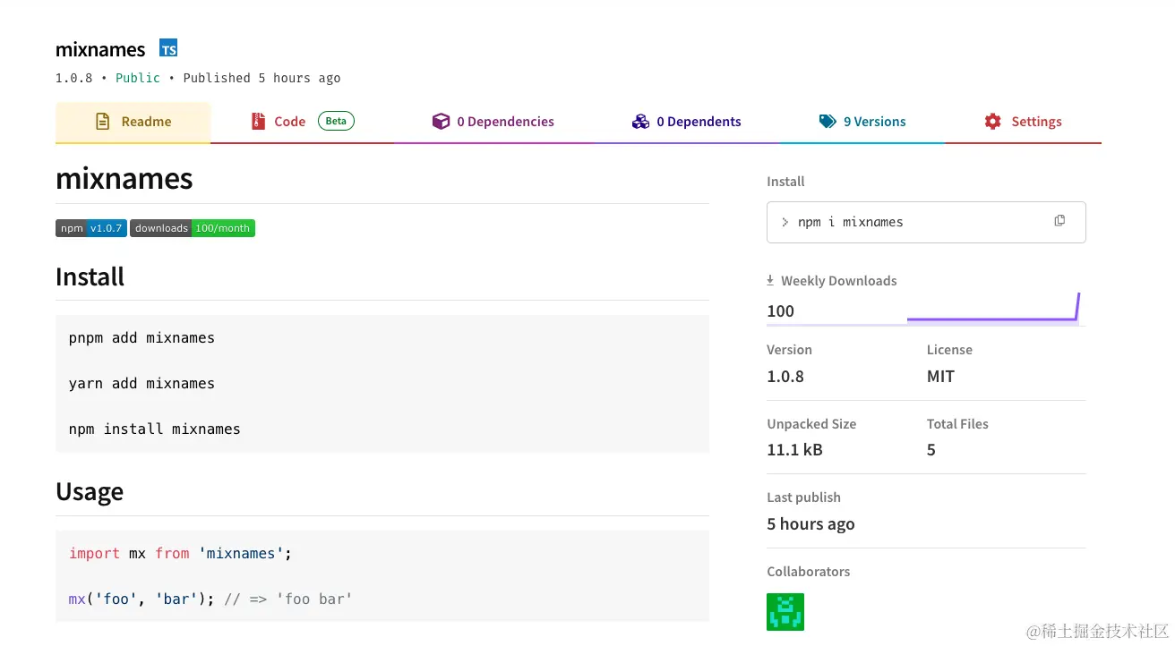Select the import mx from 'mixnames' line
1175x646 pixels.
[181, 554]
